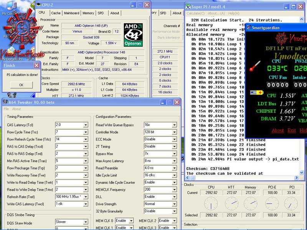This screenshot has height=230, width=307.
Task: Click the thermometer icon in Smartguardian
Action: (255, 66)
